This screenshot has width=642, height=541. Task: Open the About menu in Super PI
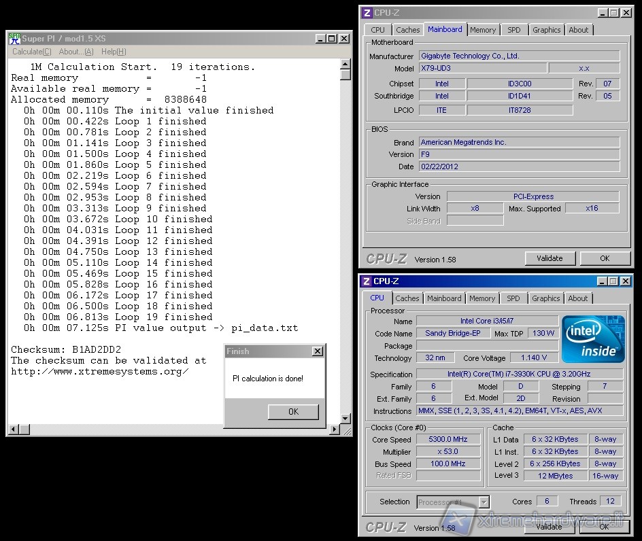(x=76, y=52)
